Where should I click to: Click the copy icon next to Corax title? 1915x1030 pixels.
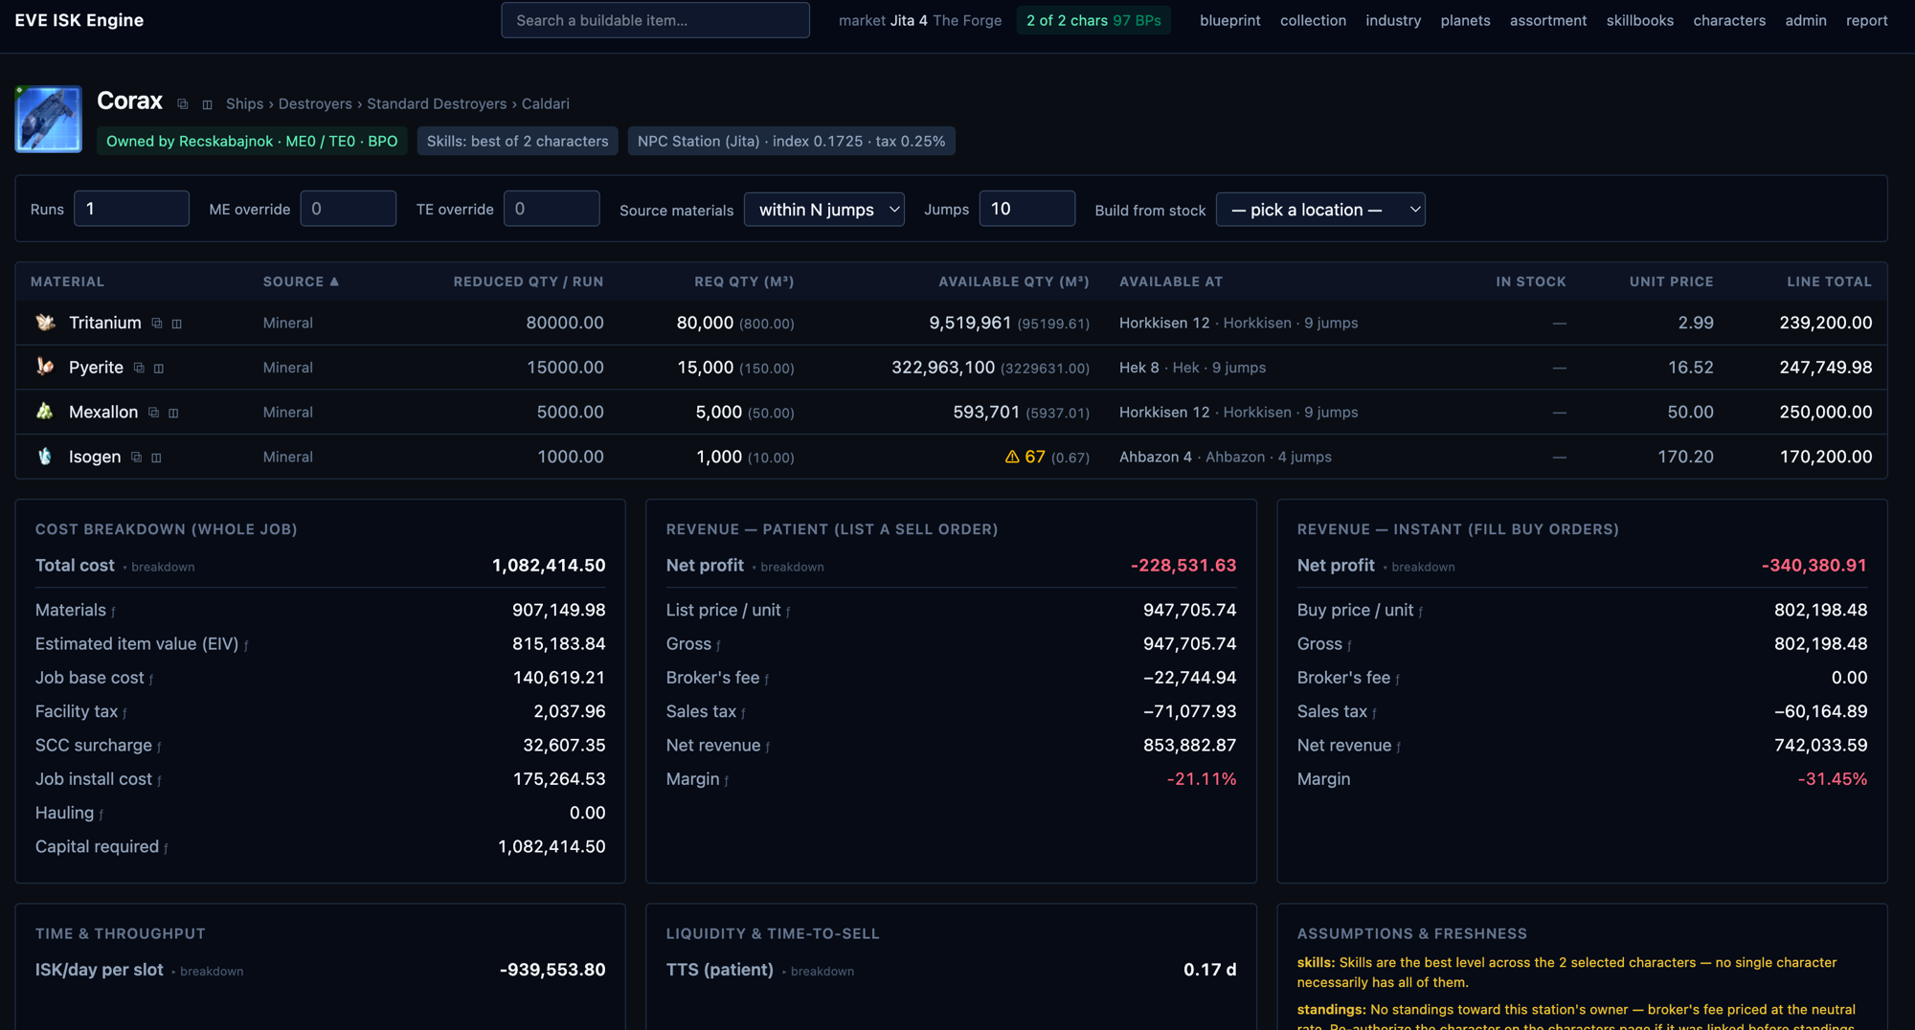183,104
